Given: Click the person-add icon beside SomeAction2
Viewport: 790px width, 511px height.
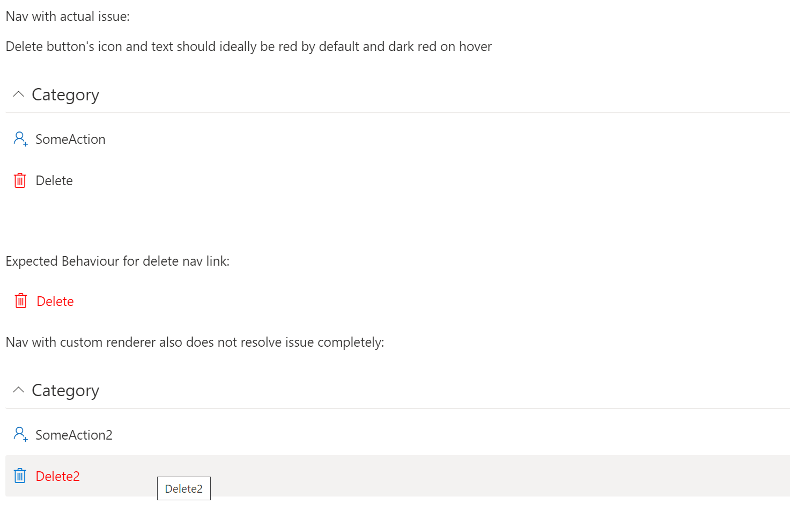Looking at the screenshot, I should [x=20, y=434].
